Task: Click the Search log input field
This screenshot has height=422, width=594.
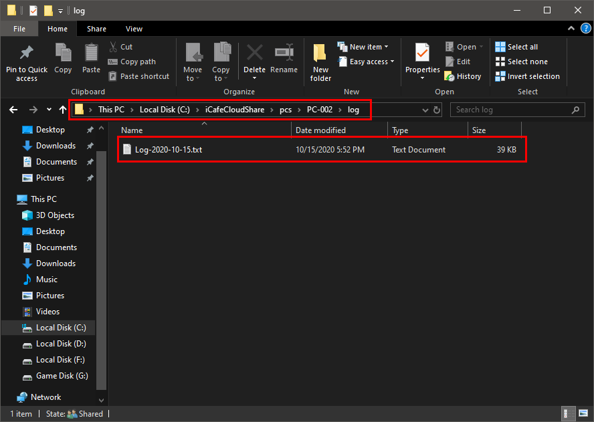Action: [x=512, y=110]
